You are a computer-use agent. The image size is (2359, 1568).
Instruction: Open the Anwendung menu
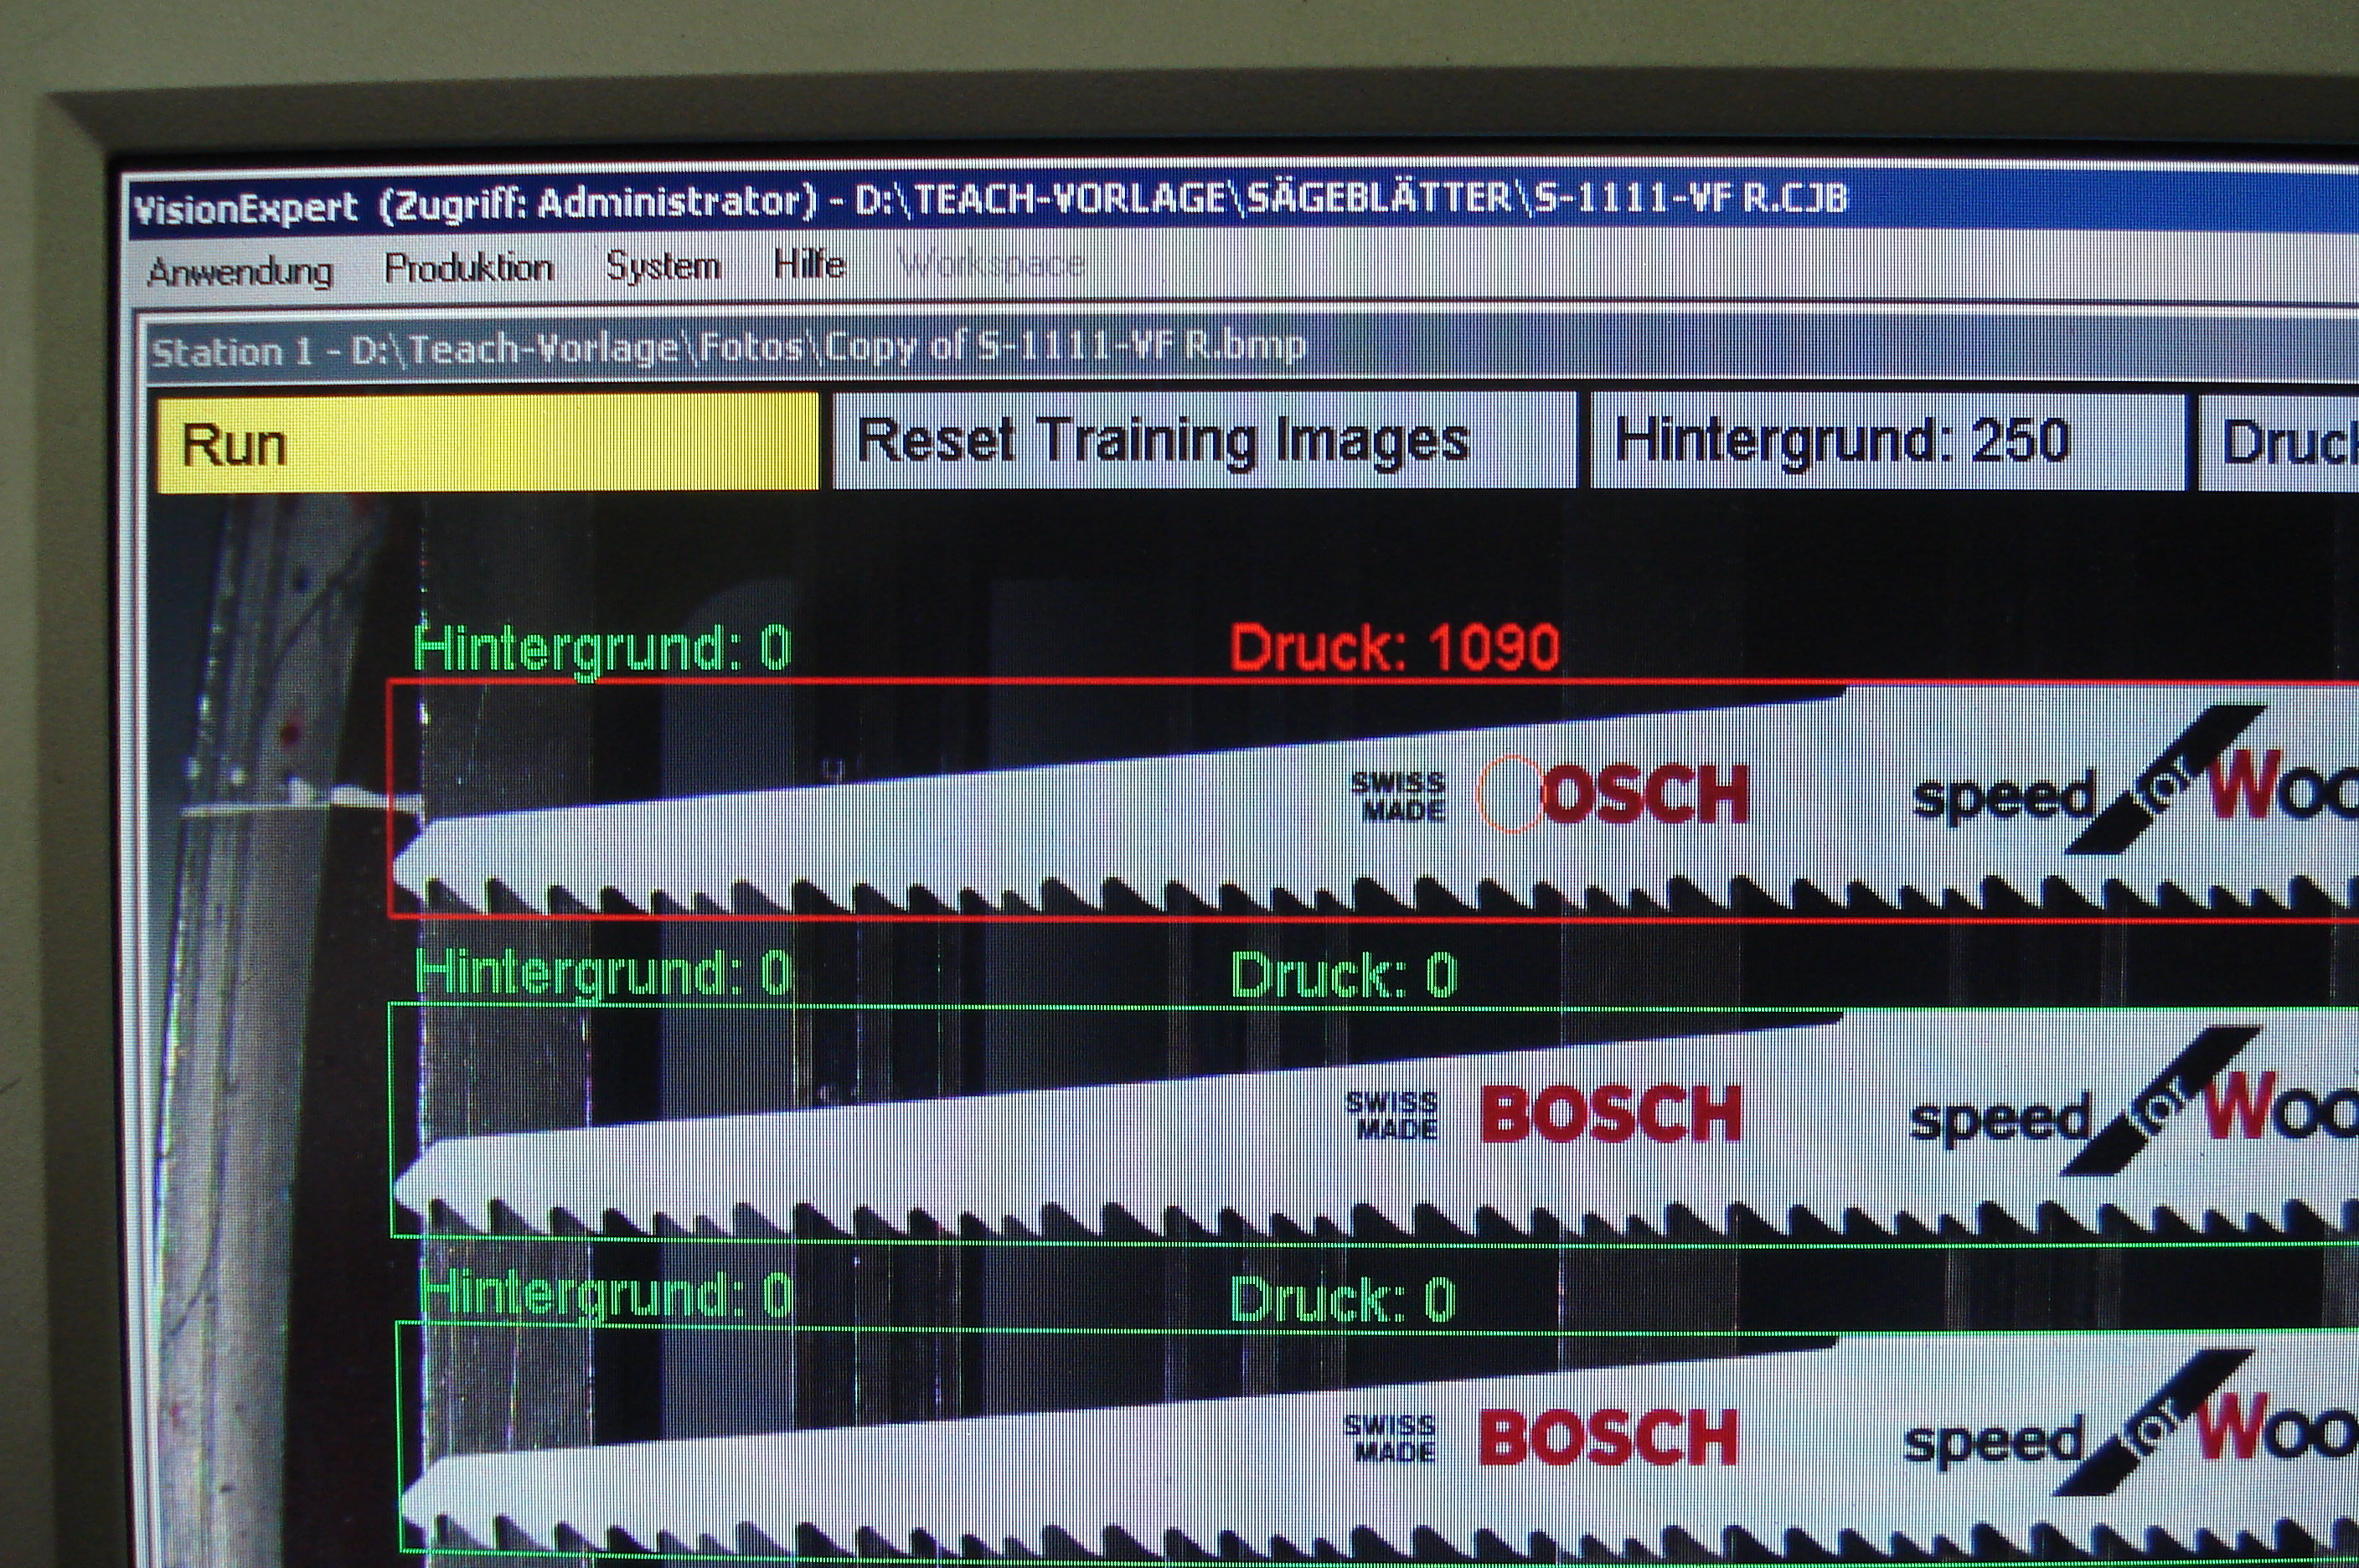tap(240, 272)
